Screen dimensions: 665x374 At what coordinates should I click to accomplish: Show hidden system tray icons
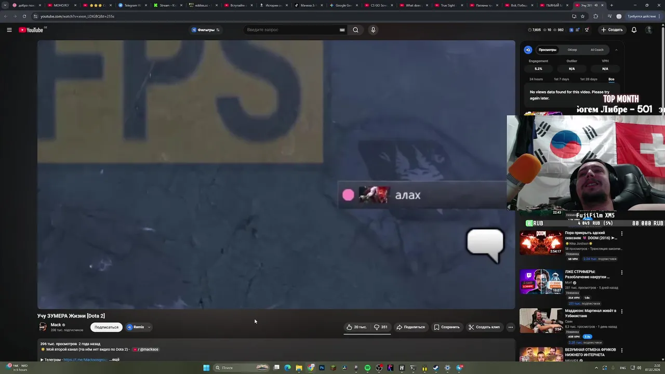(596, 368)
